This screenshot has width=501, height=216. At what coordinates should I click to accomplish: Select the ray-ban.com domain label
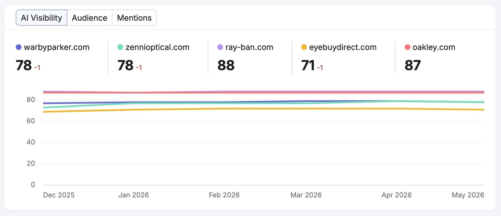(249, 47)
